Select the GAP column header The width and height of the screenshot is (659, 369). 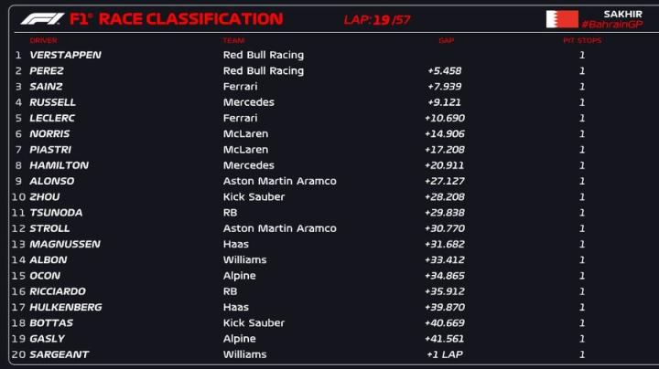[446, 40]
